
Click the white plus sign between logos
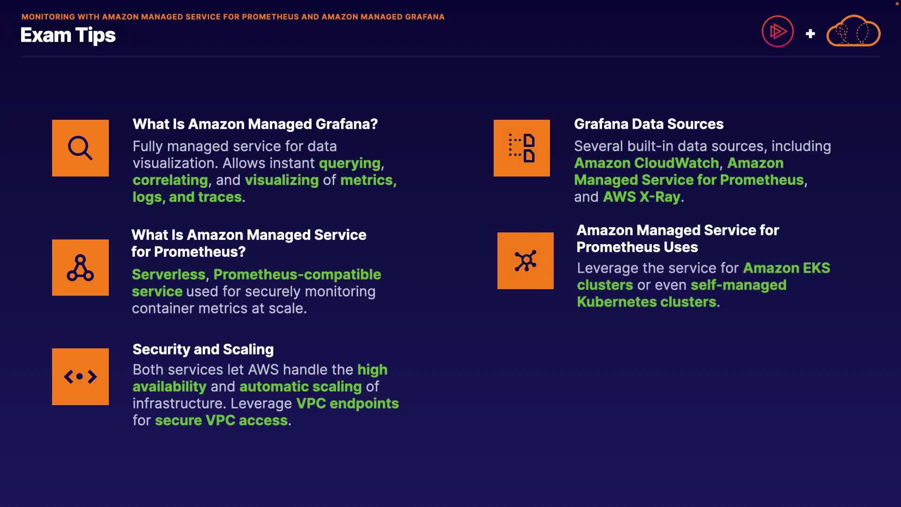point(810,34)
